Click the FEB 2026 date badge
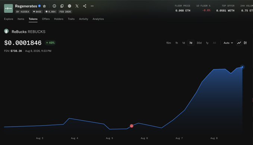Screen dimensions: 253x145 (65, 12)
